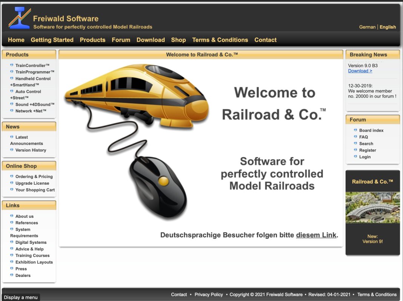
Task: Go to the Download page from the navigation bar
Action: pyautogui.click(x=151, y=40)
